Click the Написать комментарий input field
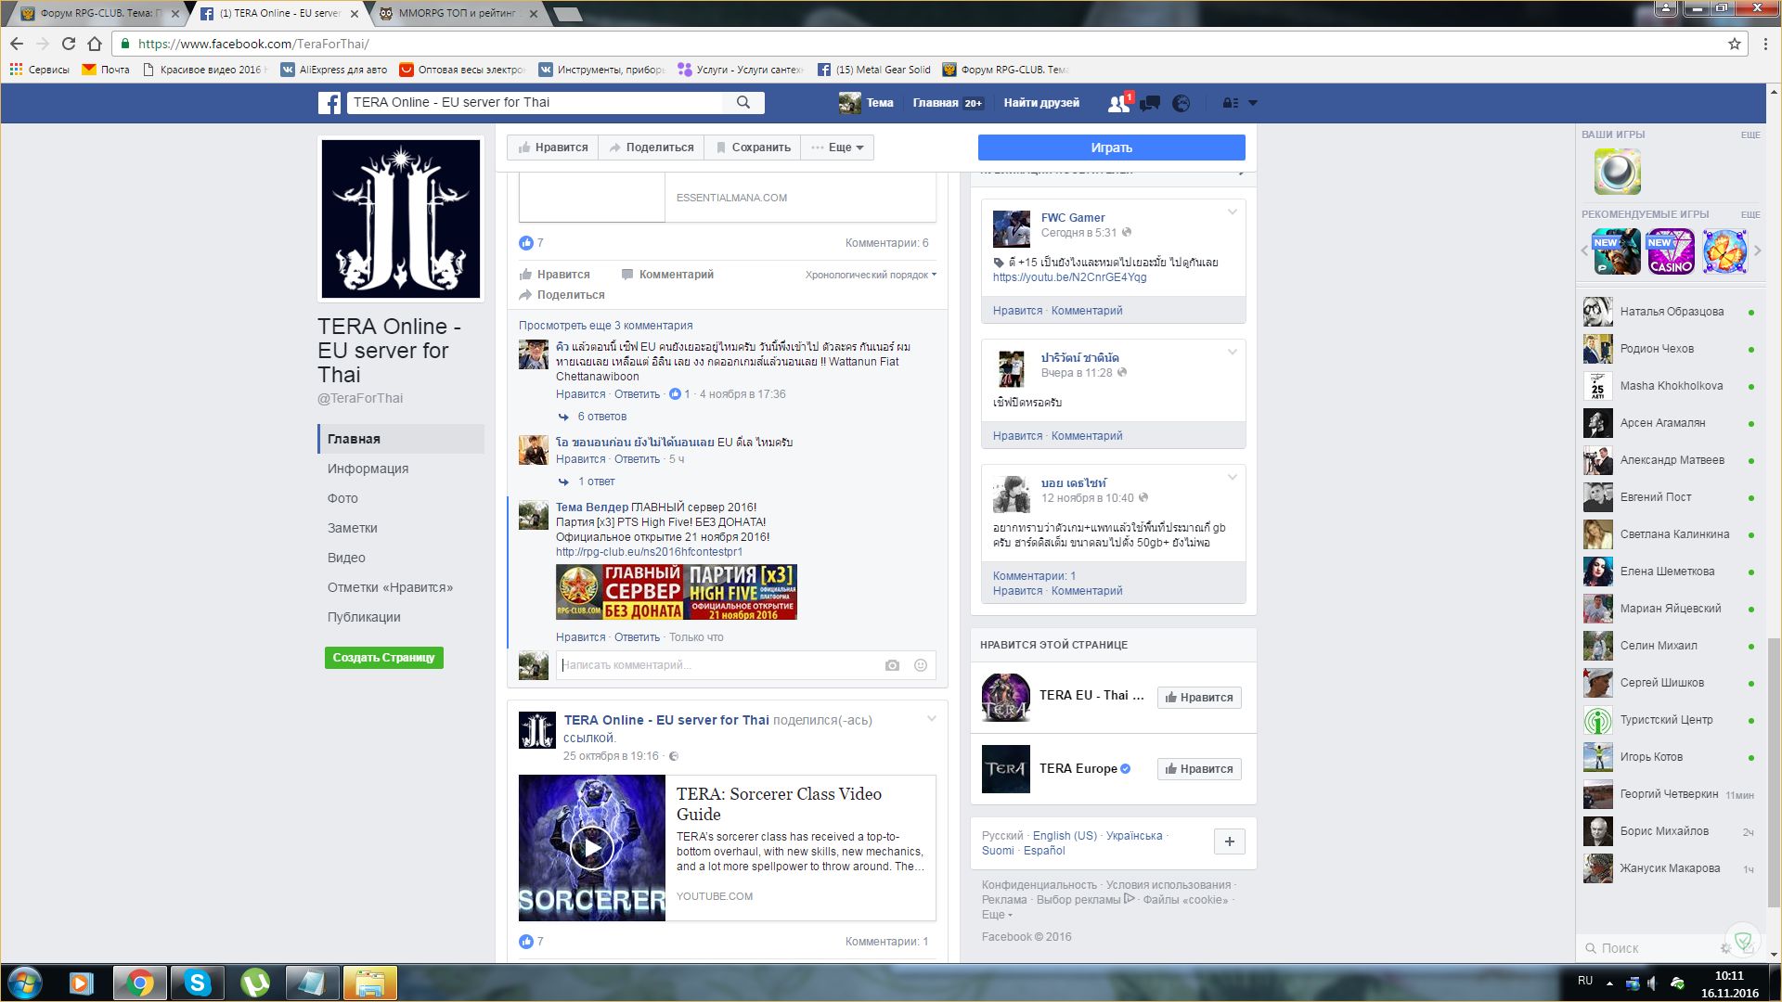The image size is (1782, 1002). click(719, 665)
